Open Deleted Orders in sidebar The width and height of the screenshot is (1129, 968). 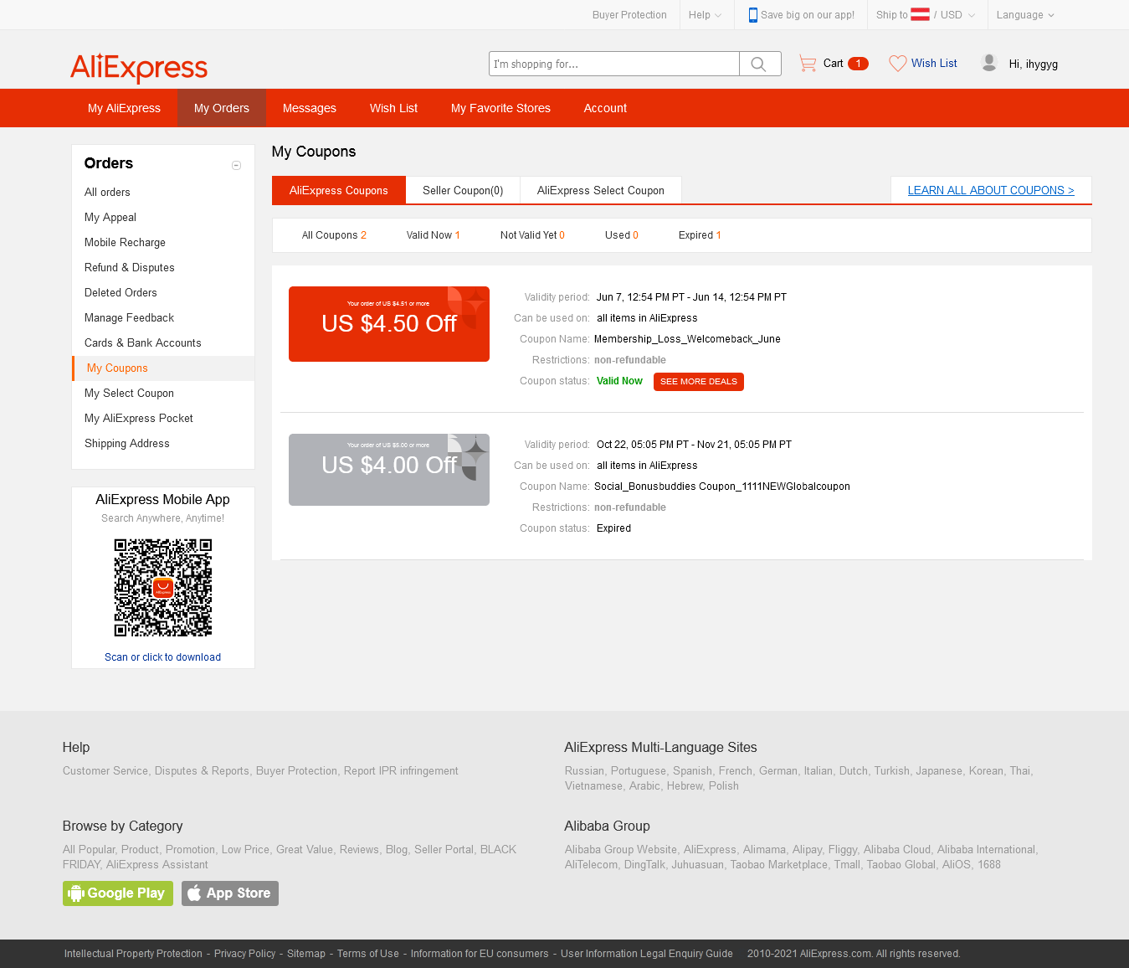pos(121,292)
